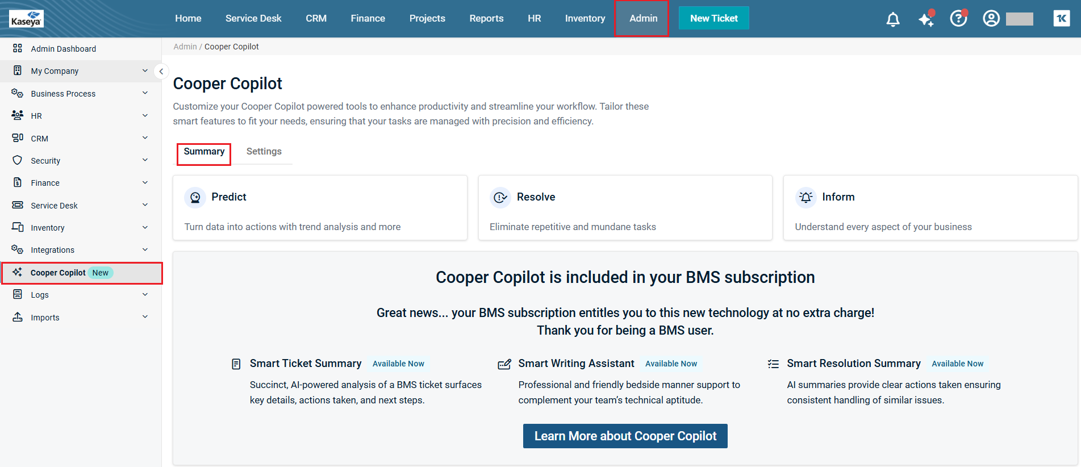Screen dimensions: 1081x467
Task: Open the user profile account icon
Action: pyautogui.click(x=991, y=19)
